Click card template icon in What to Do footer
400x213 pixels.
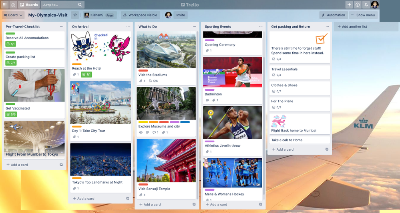[x=194, y=204]
